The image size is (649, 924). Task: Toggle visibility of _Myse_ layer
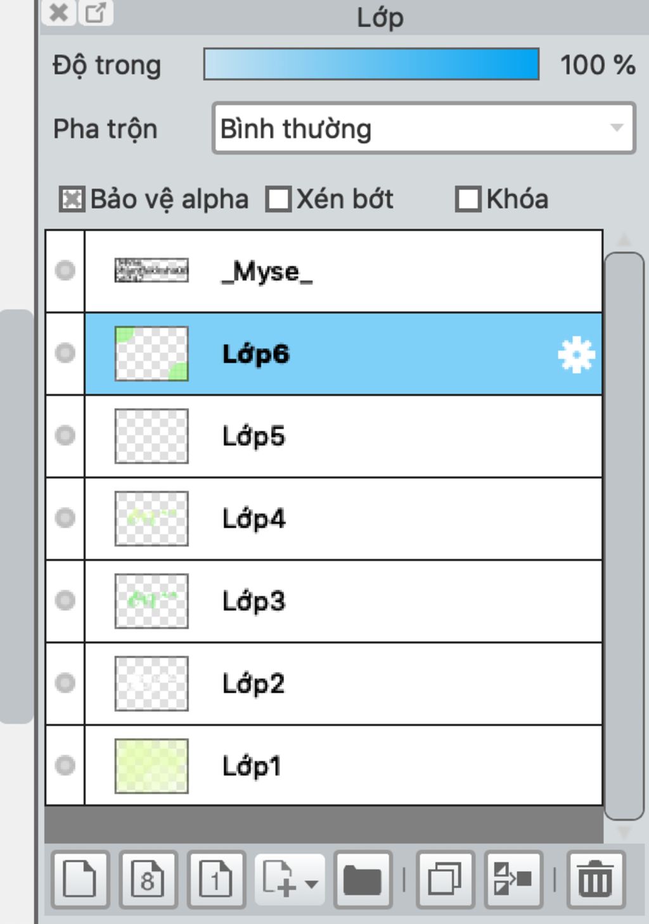[x=65, y=270]
